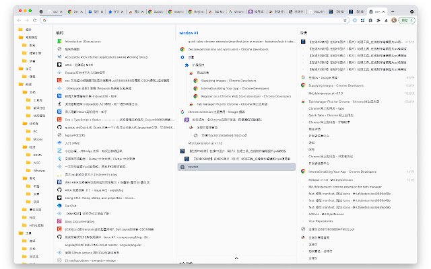
Task: Click the blue settings gear row icon in window #1
Action: [x=183, y=57]
